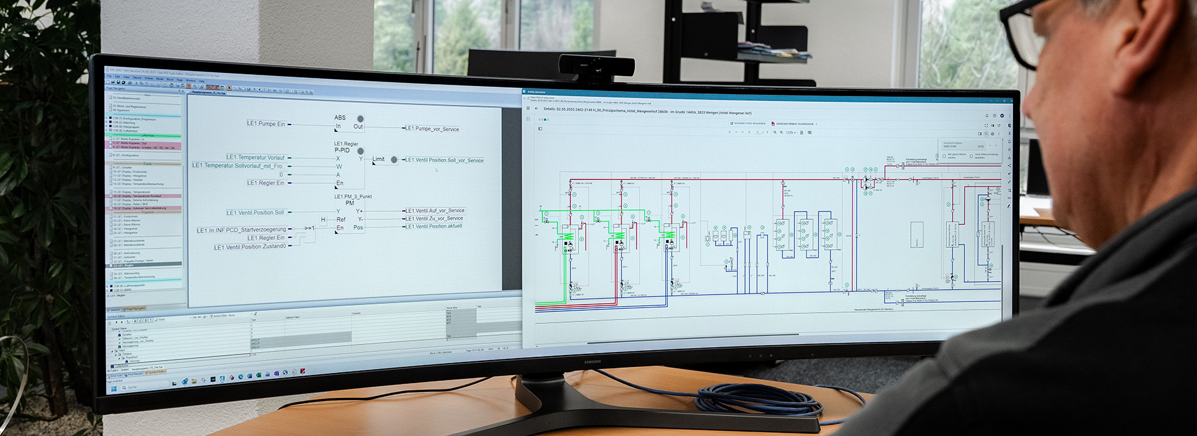The width and height of the screenshot is (1197, 436).
Task: Open the File menu in Fupla Editor
Action: coord(109,76)
